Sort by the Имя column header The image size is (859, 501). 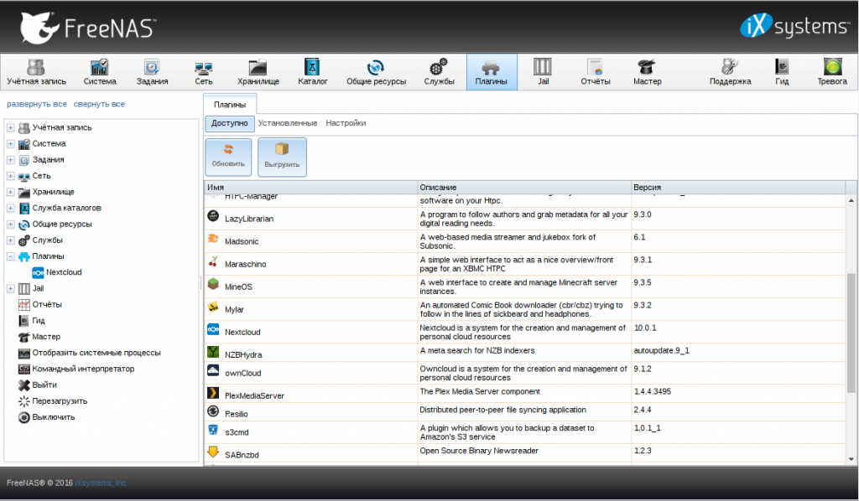point(311,187)
